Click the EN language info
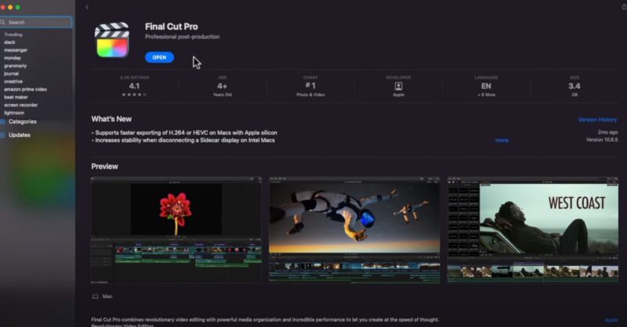This screenshot has width=627, height=327. point(486,86)
